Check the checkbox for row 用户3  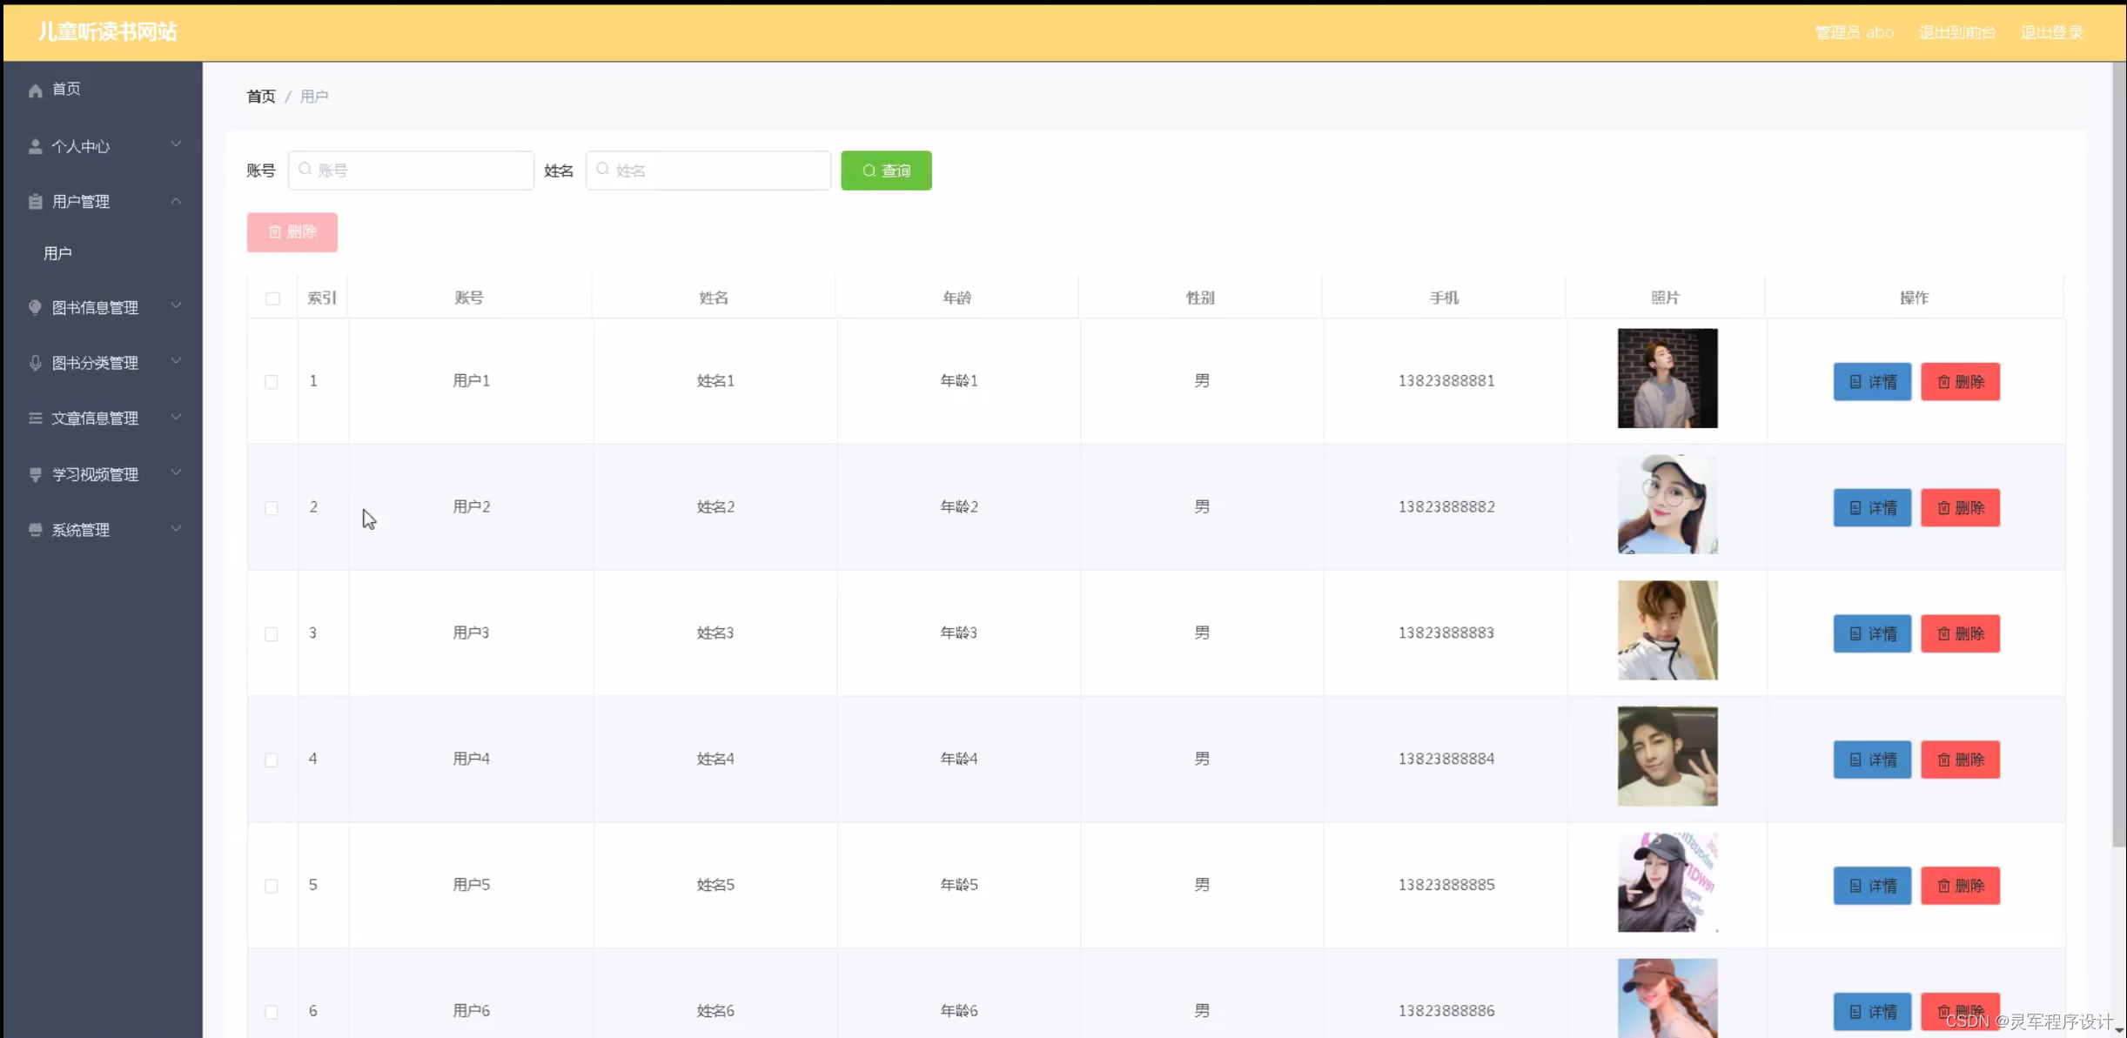click(272, 634)
